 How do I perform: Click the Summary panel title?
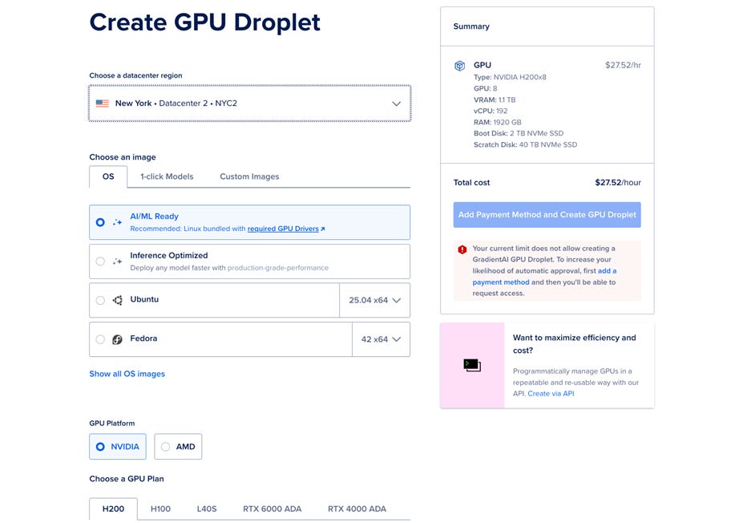(x=471, y=26)
